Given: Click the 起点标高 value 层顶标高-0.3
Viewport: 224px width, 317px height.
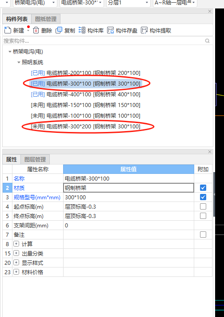Looking at the screenshot, I should pos(128,206).
